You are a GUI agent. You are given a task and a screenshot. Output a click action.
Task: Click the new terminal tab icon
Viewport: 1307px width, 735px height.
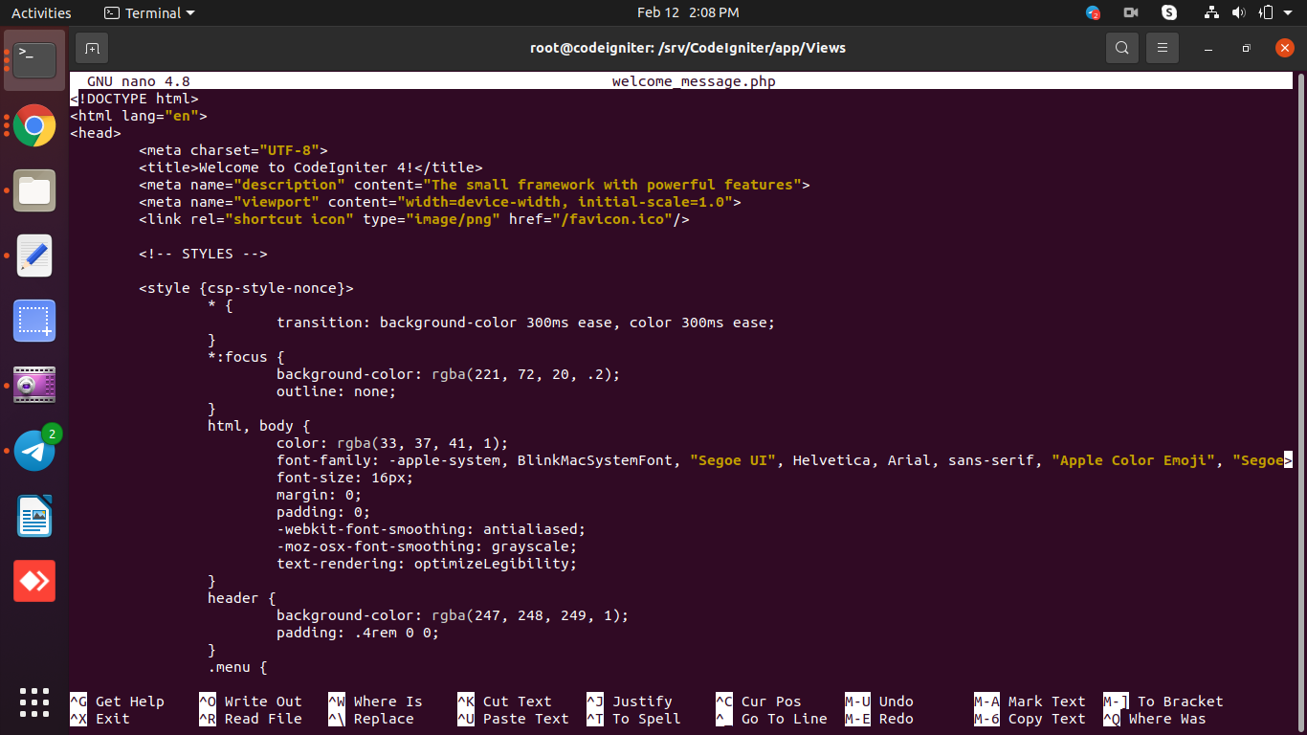tap(92, 48)
